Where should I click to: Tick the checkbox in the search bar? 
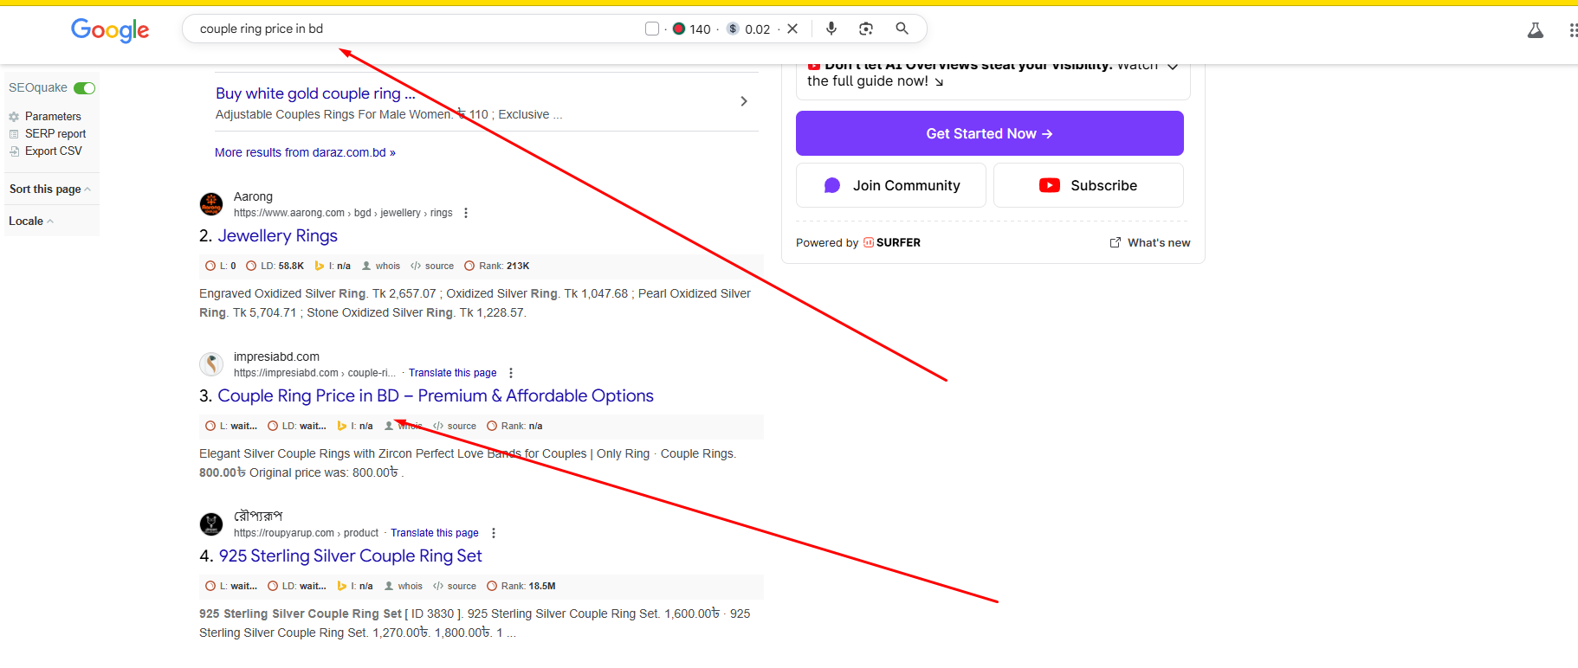(x=652, y=29)
